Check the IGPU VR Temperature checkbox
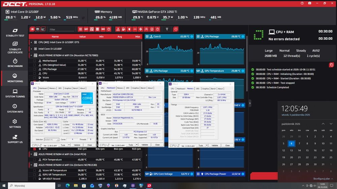 point(34,175)
